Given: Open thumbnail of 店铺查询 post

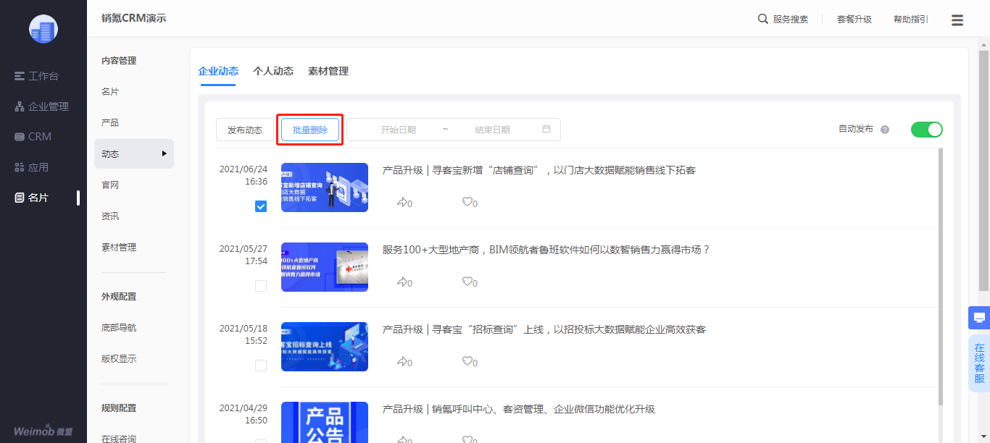Looking at the screenshot, I should click(325, 187).
